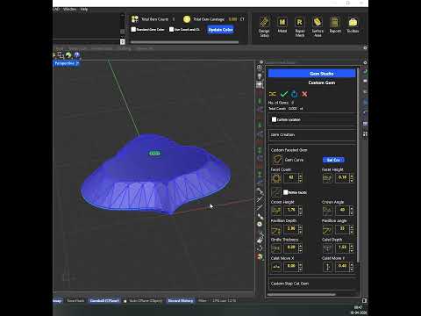Click the Facet Height icon
This screenshot has height=316, width=421.
327,178
